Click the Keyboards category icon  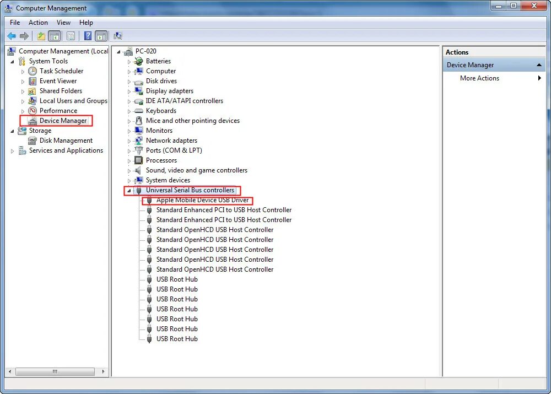[139, 111]
